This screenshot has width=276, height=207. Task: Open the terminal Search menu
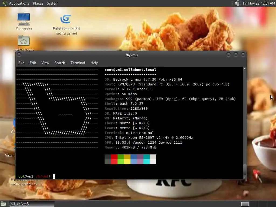(60, 63)
